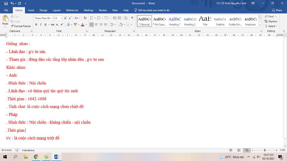Screen dimensions: 287x161
Task: Switch to Read Mode view
Action: pos(231,150)
